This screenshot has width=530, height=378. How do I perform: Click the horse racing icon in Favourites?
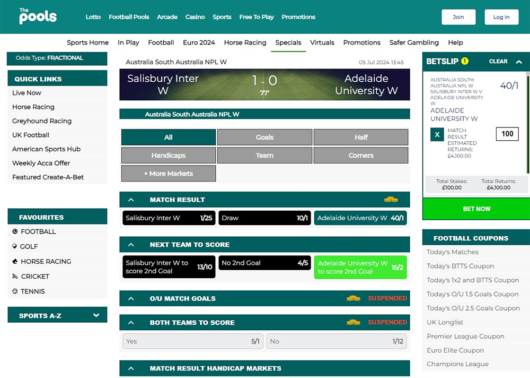click(15, 261)
